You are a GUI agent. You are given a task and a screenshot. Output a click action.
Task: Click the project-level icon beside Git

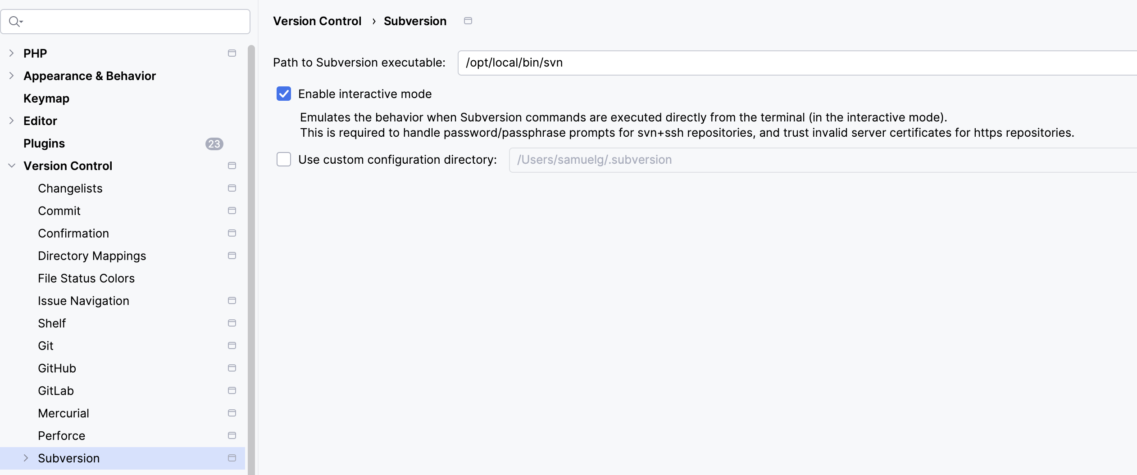(x=232, y=345)
